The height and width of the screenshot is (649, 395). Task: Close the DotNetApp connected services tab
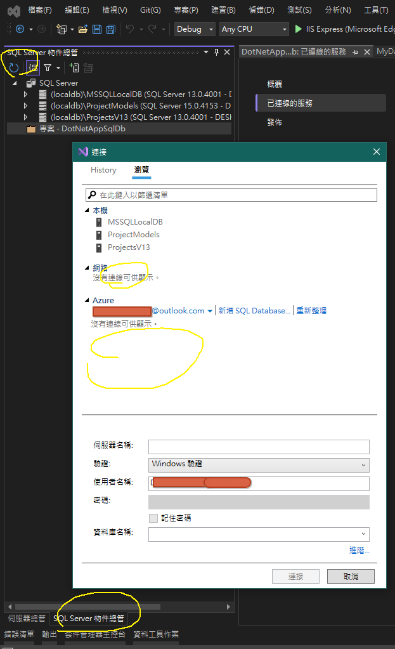click(x=367, y=52)
